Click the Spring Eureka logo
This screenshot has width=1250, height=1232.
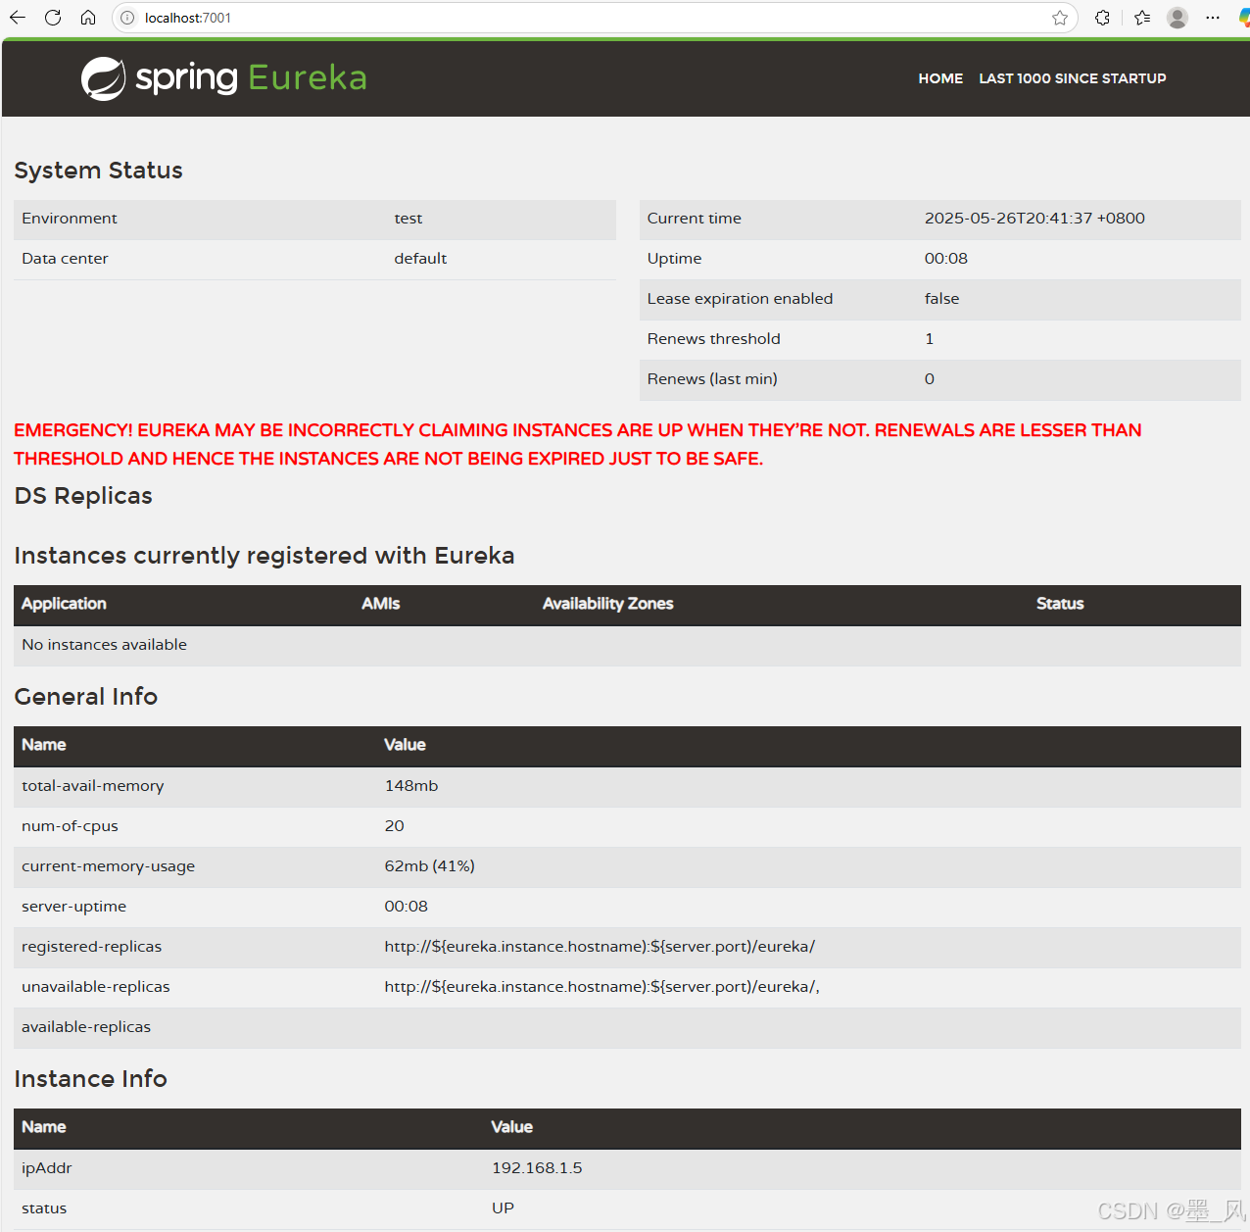[224, 77]
